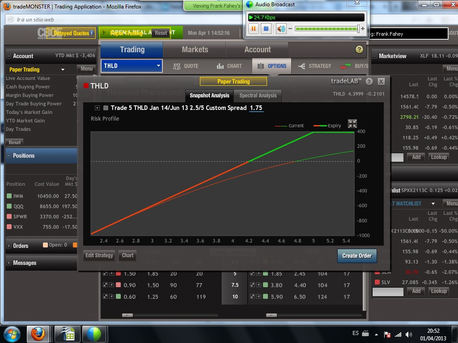This screenshot has width=458, height=343.
Task: Increase volume with plus sign
Action: tap(363, 29)
